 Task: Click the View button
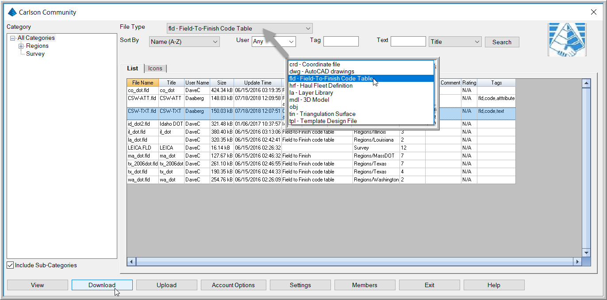click(38, 285)
